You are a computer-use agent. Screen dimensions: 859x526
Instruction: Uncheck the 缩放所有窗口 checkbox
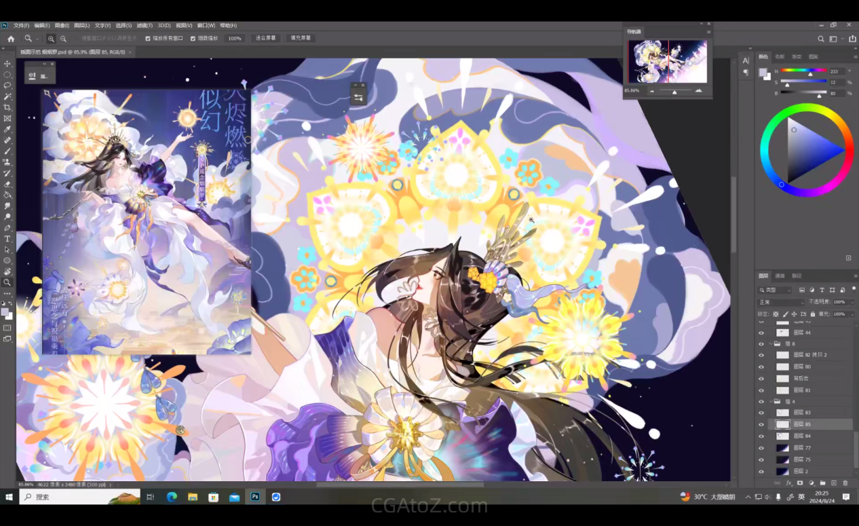[148, 39]
